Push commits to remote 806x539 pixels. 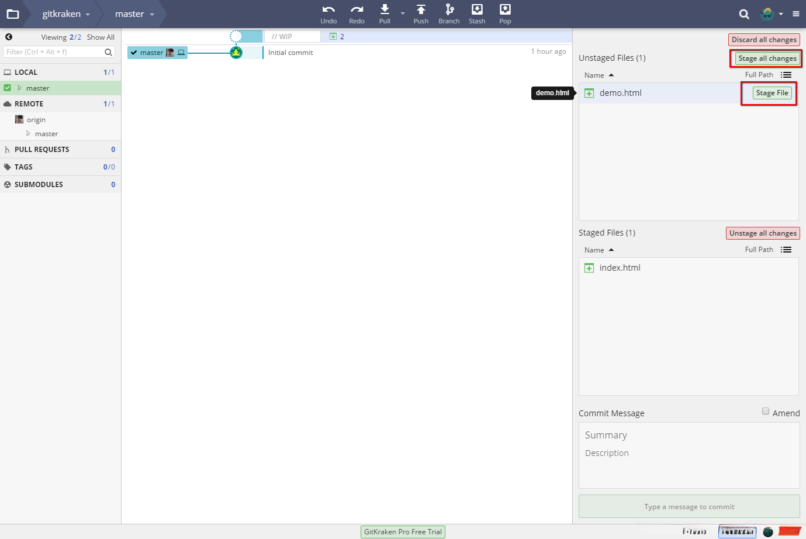pyautogui.click(x=421, y=14)
